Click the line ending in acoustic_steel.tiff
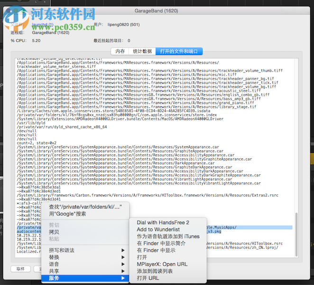The width and height of the screenshot is (314, 285). [x=139, y=91]
